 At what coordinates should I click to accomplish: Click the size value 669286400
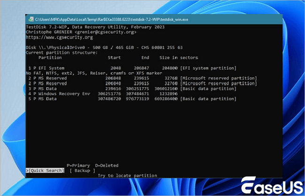[x=166, y=99]
